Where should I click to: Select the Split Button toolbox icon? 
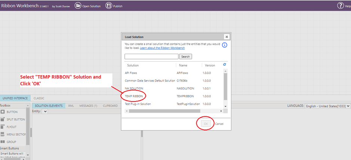(3, 119)
